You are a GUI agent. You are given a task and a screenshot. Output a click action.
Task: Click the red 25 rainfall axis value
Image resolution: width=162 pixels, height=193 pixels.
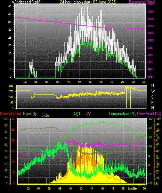[13, 130]
